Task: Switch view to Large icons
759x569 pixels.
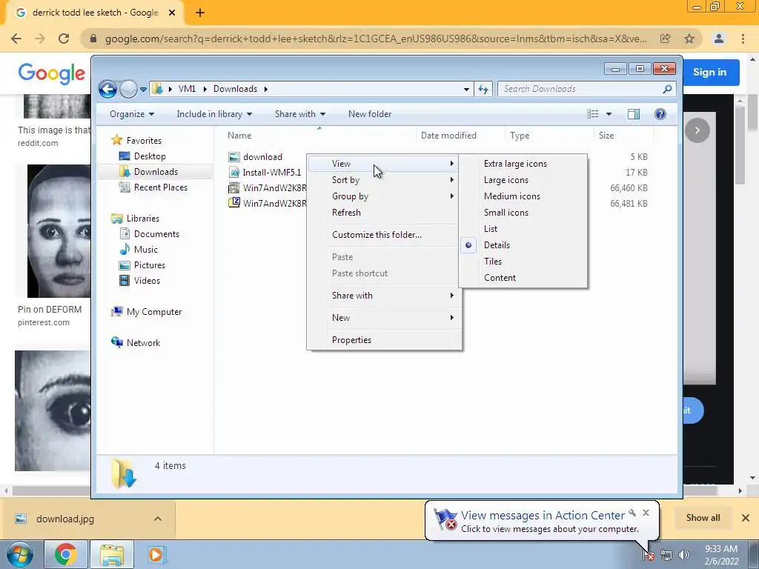Action: pyautogui.click(x=523, y=180)
